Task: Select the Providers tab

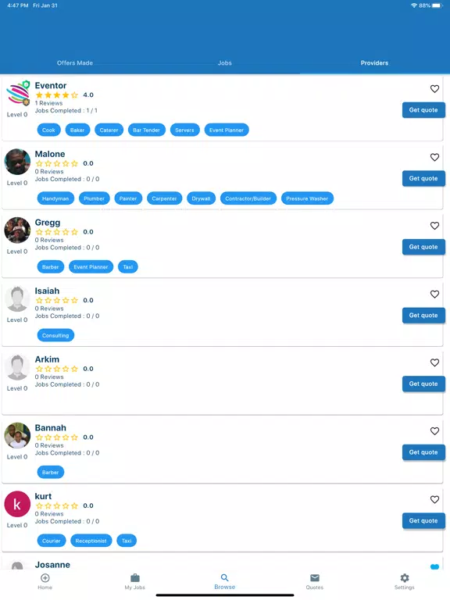Action: 374,62
